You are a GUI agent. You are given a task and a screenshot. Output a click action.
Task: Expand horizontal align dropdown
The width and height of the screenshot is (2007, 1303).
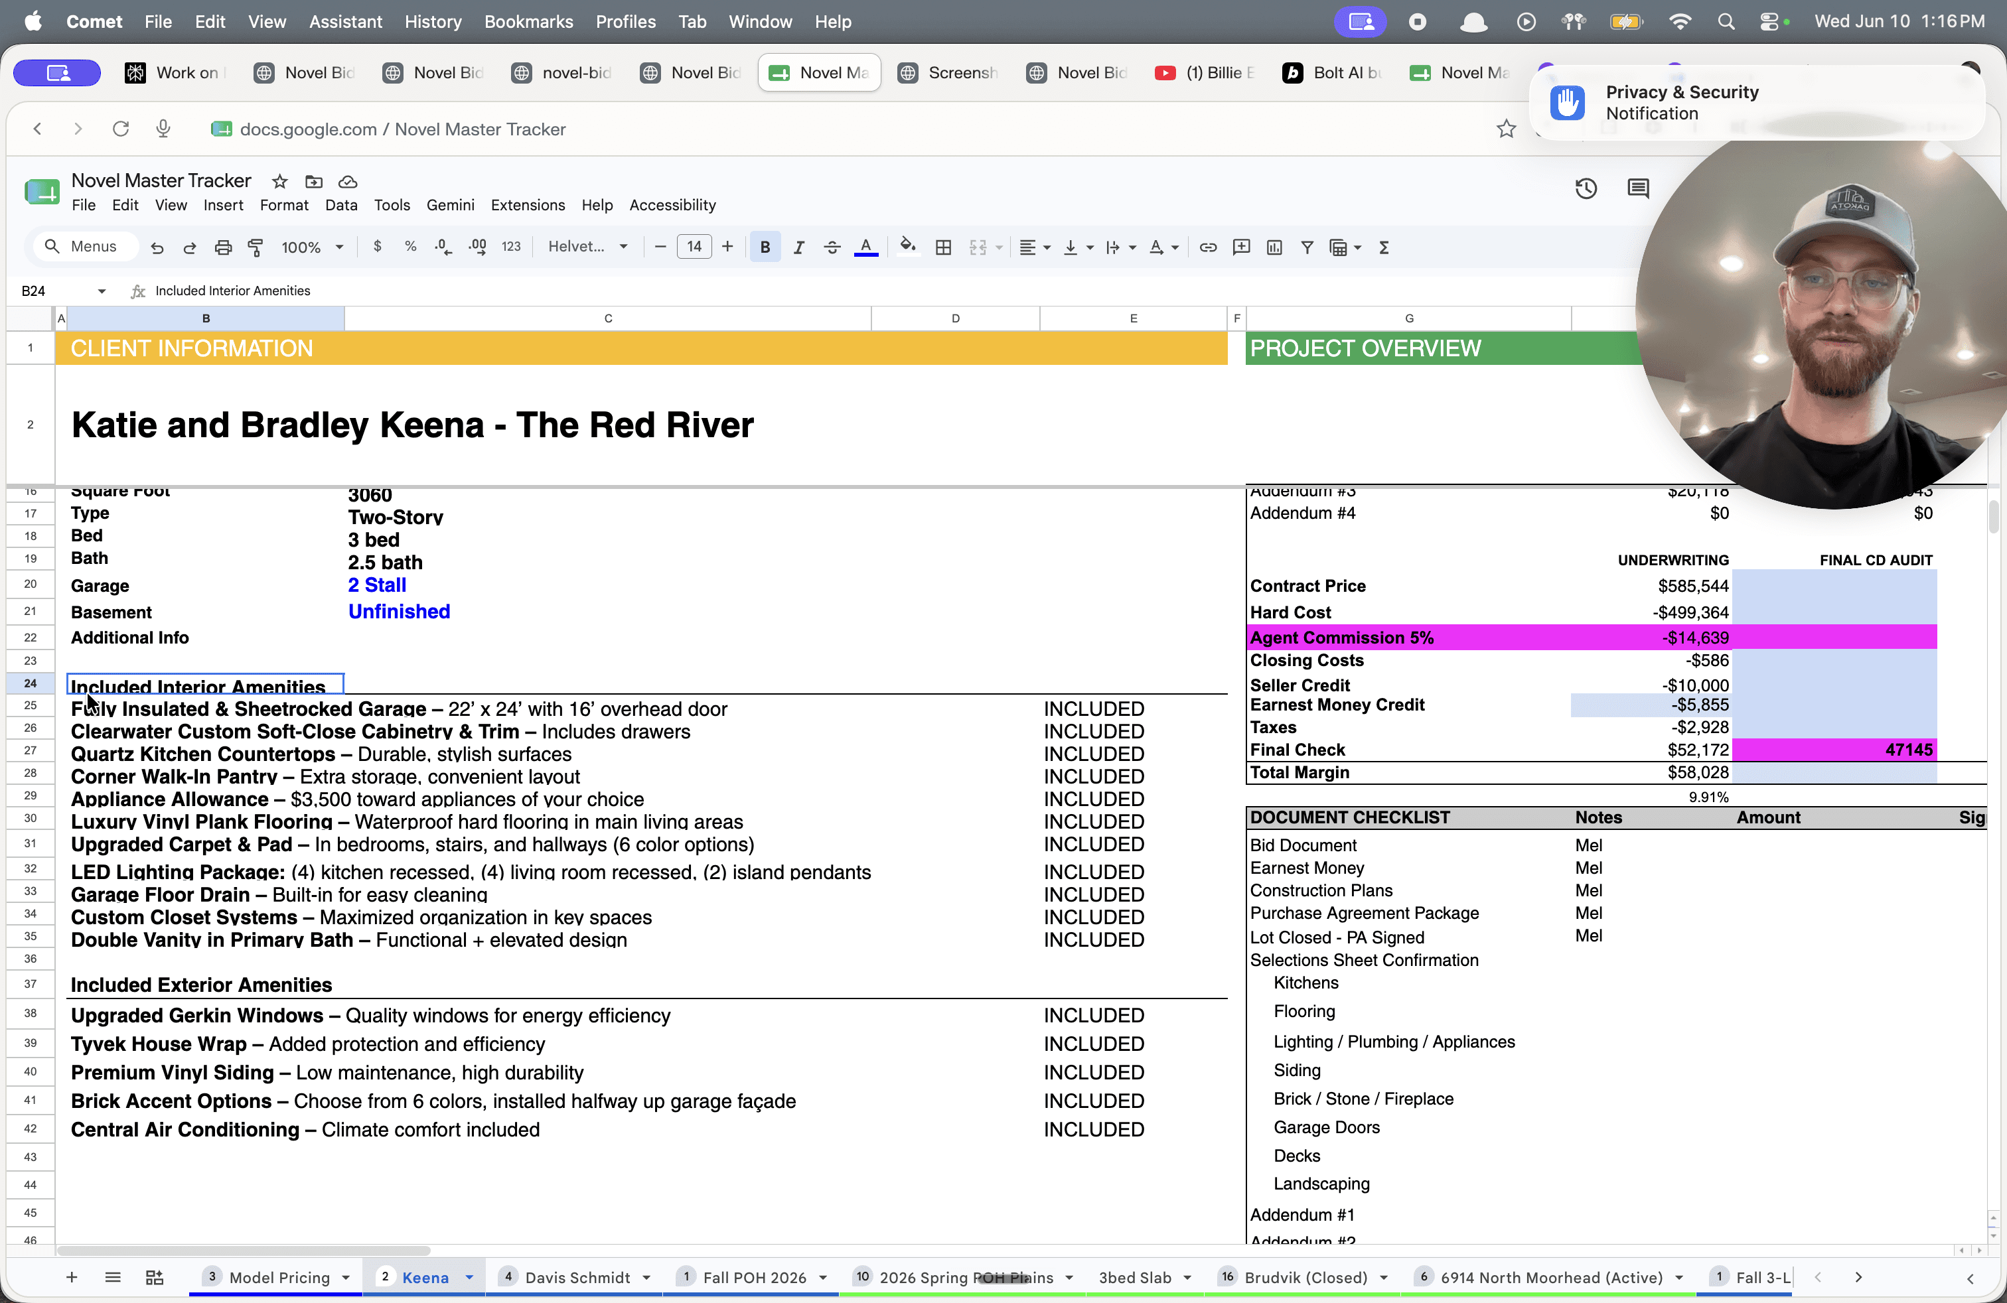click(x=1047, y=247)
